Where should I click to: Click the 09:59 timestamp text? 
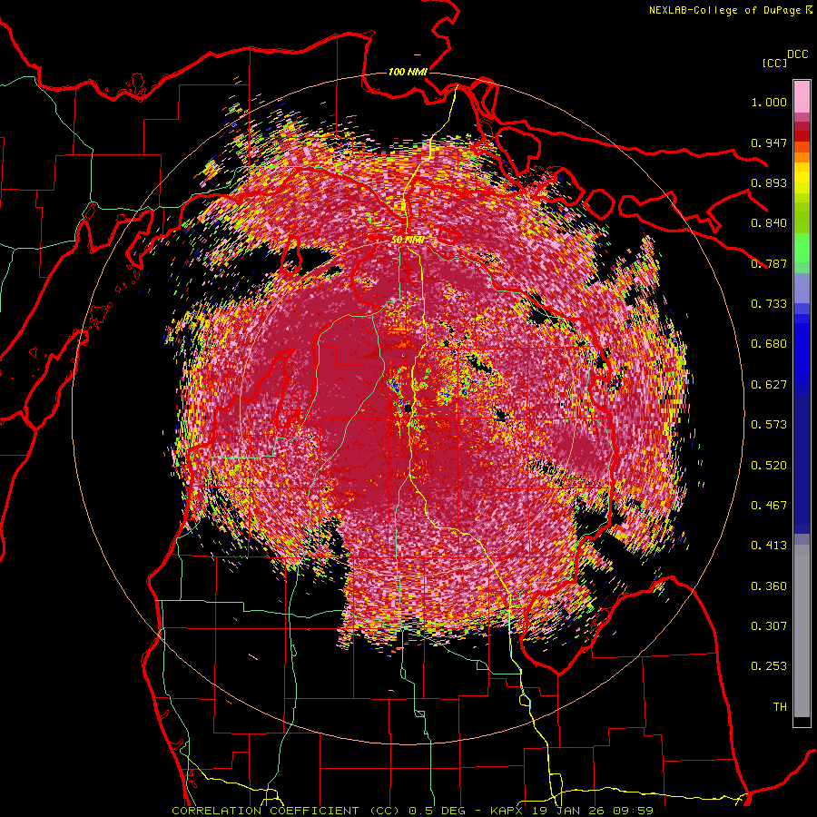coord(635,811)
